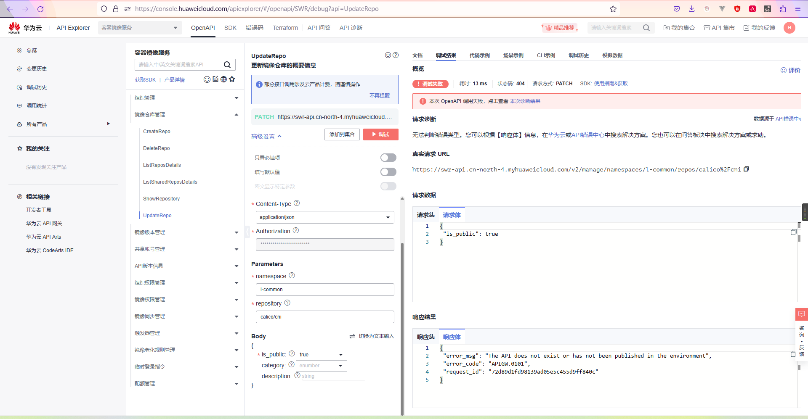This screenshot has width=808, height=419.
Task: Expand 所有产品 in the left sidebar
Action: pos(108,124)
